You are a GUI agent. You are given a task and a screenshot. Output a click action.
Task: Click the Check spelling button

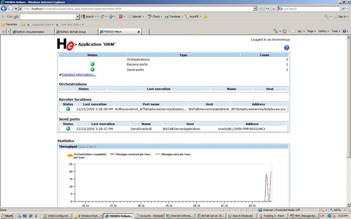click(155, 16)
